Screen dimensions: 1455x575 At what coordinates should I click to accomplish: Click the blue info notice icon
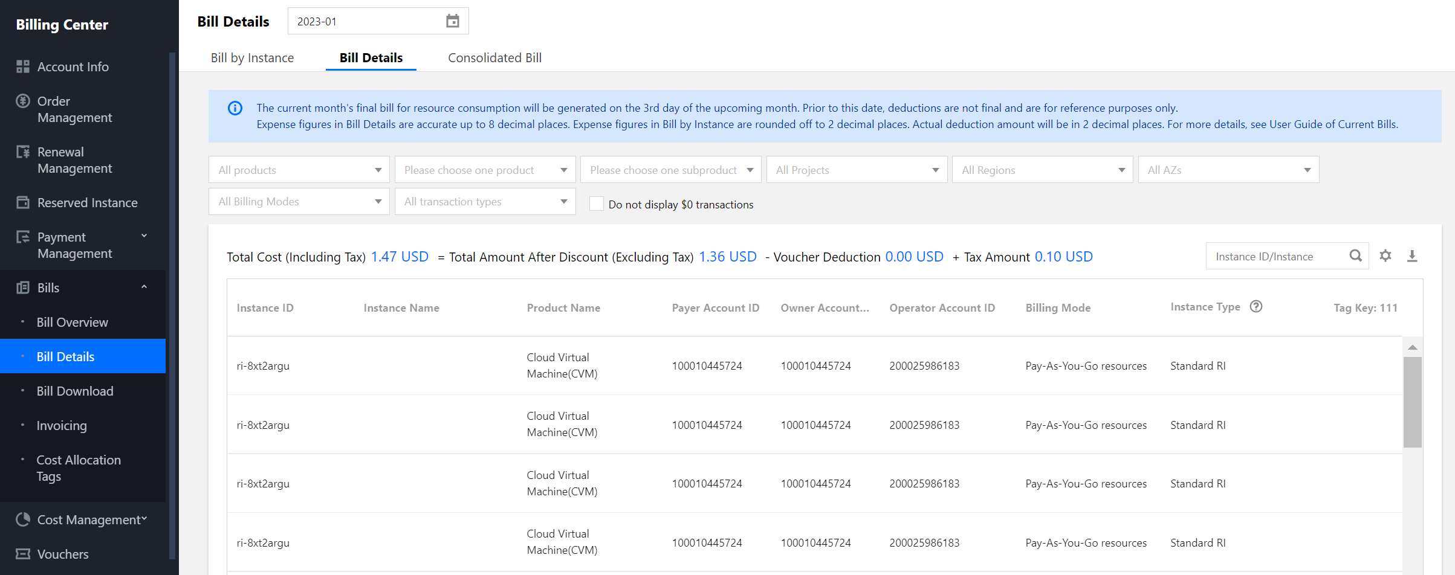click(235, 108)
